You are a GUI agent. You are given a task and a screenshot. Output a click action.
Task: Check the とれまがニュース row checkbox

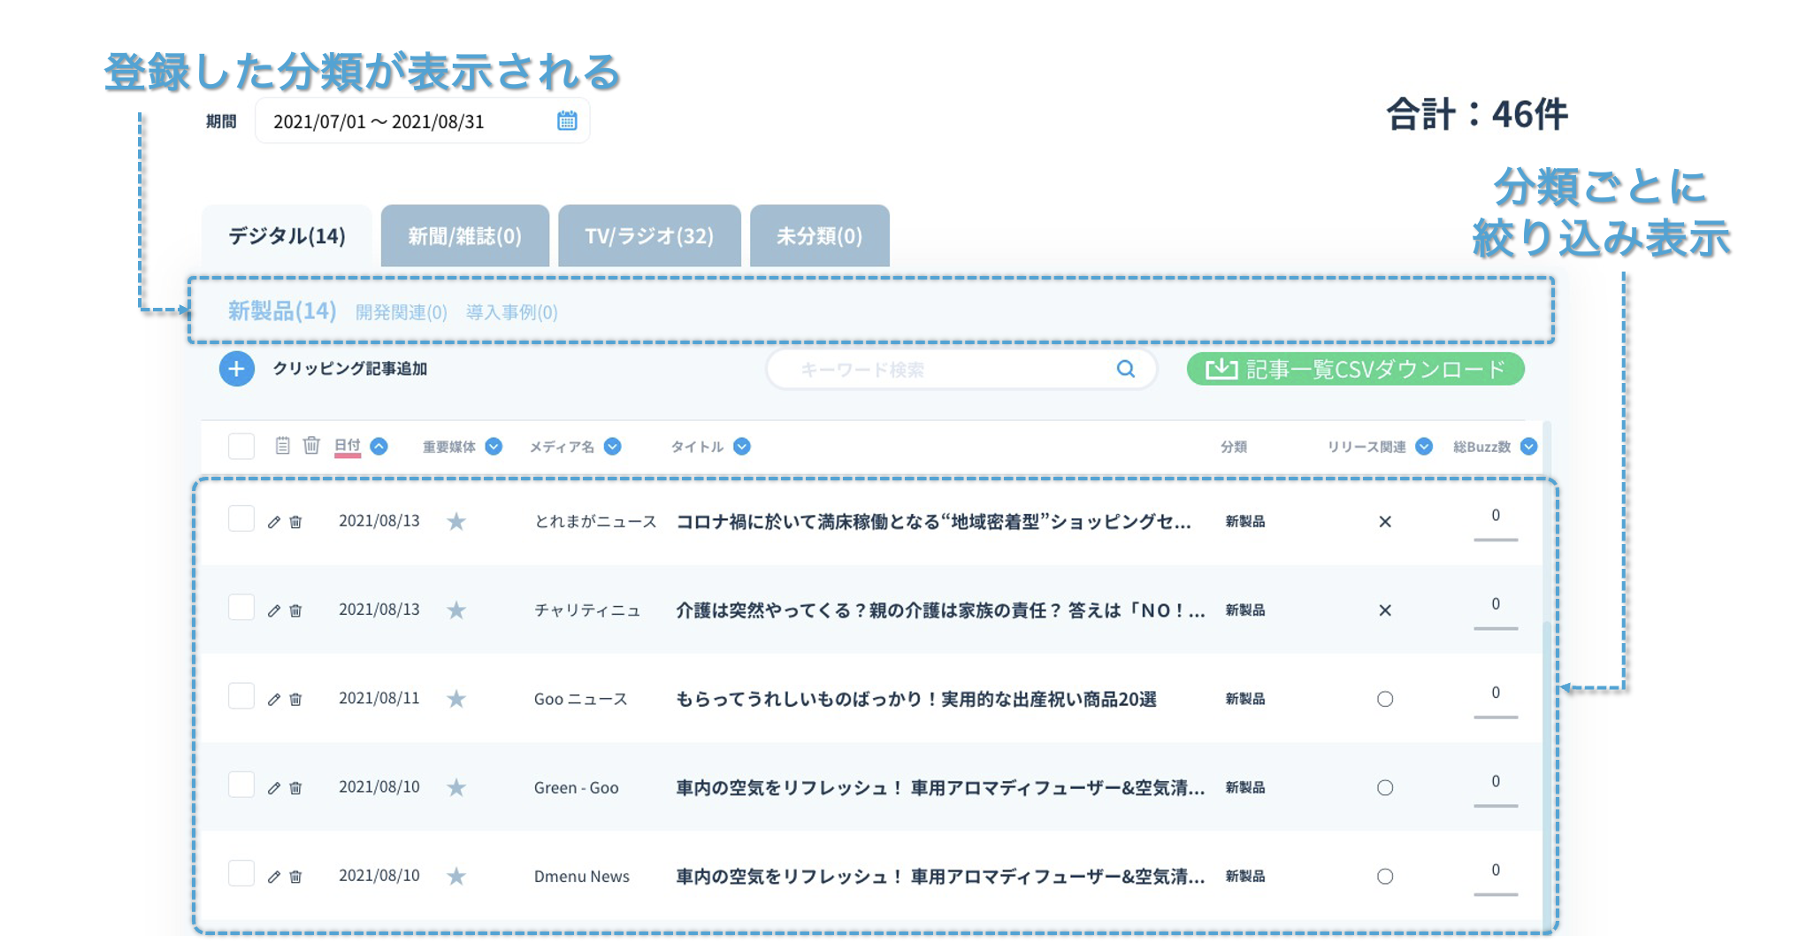pos(241,519)
